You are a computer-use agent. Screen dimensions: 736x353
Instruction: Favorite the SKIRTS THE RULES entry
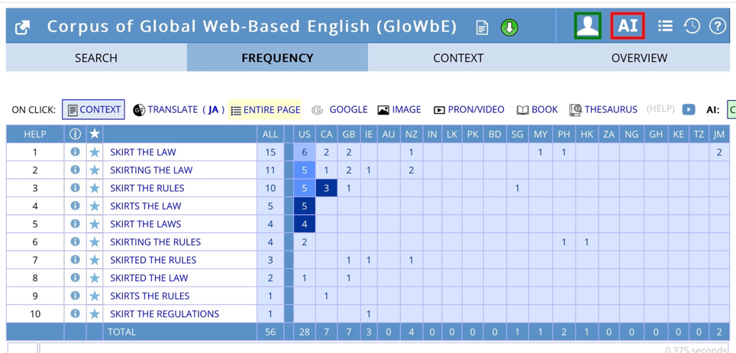click(x=95, y=296)
